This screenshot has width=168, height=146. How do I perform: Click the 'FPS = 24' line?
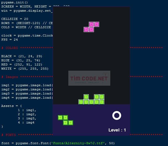[10, 40]
